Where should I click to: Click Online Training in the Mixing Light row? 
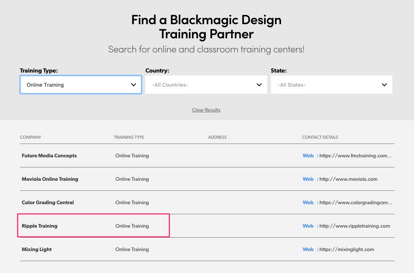coord(132,250)
